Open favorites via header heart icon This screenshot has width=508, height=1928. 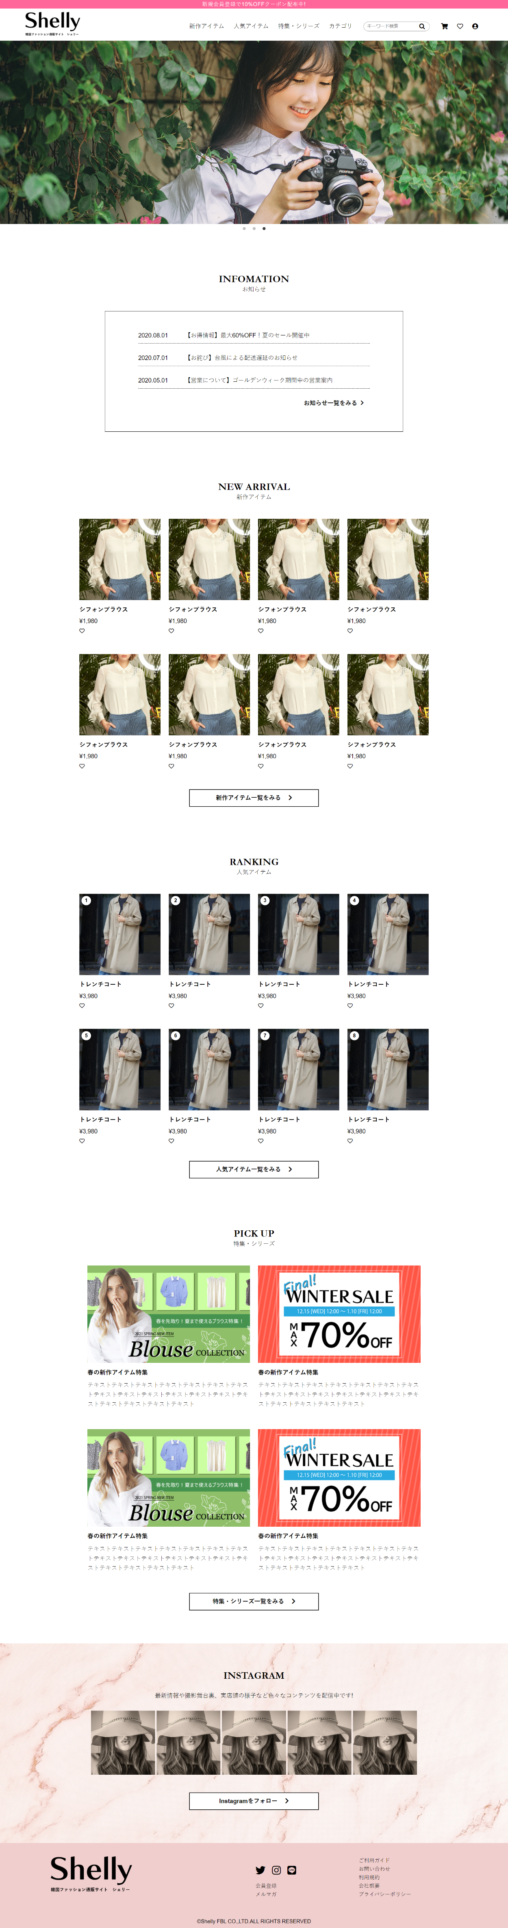point(460,26)
